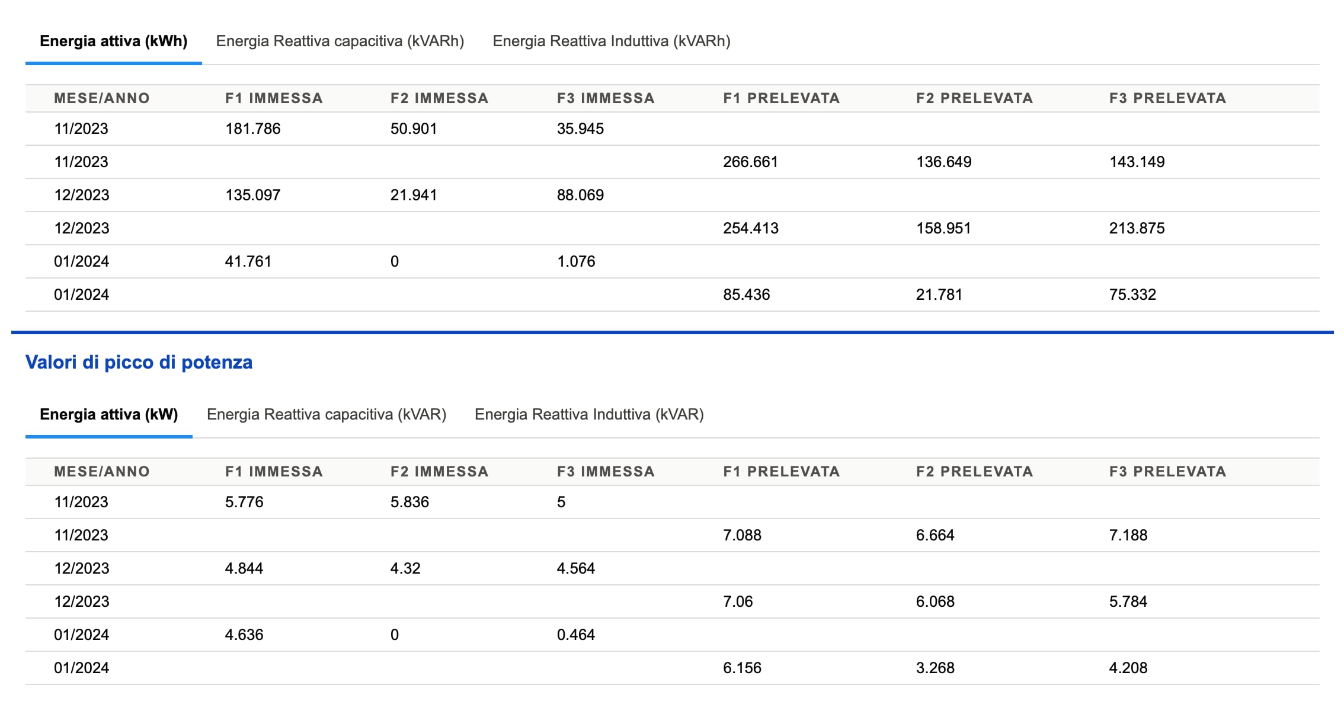Select the peak power value 4.564
1344x704 pixels.
click(576, 568)
